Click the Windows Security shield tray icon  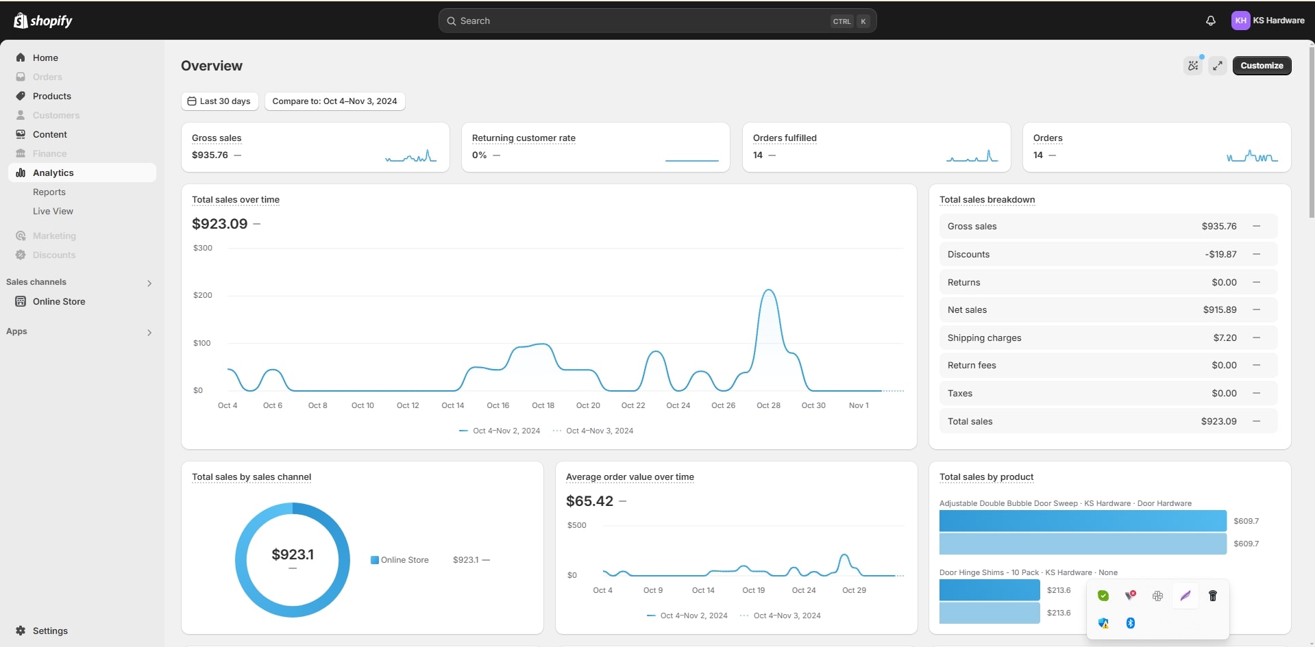click(1103, 623)
